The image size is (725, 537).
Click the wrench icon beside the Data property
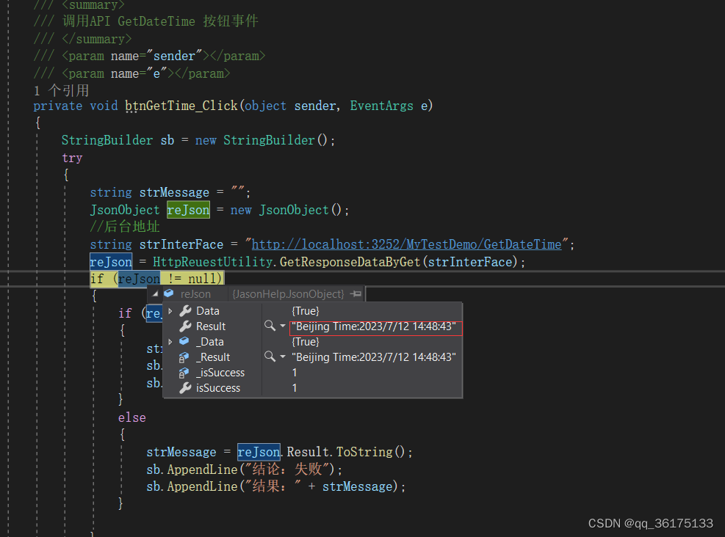coord(187,310)
